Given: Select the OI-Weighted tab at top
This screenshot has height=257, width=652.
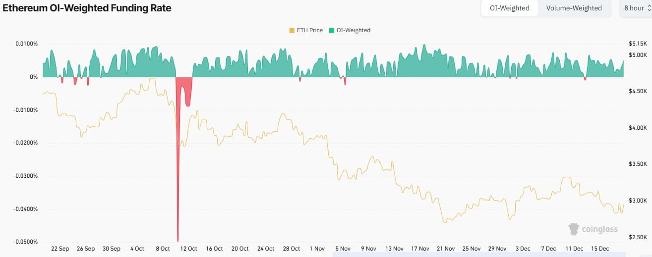Looking at the screenshot, I should pos(510,8).
